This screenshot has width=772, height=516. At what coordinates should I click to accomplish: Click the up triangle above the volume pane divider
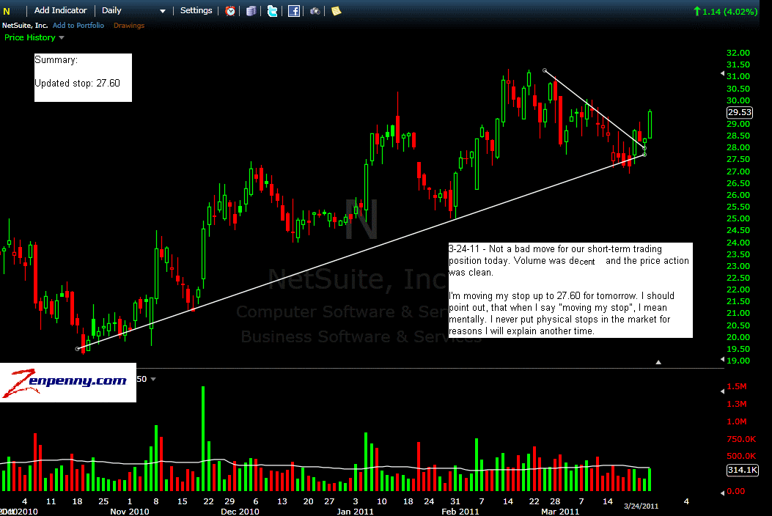coord(658,362)
